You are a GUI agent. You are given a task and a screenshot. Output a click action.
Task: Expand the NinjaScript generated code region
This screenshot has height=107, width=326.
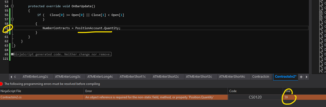[12, 54]
